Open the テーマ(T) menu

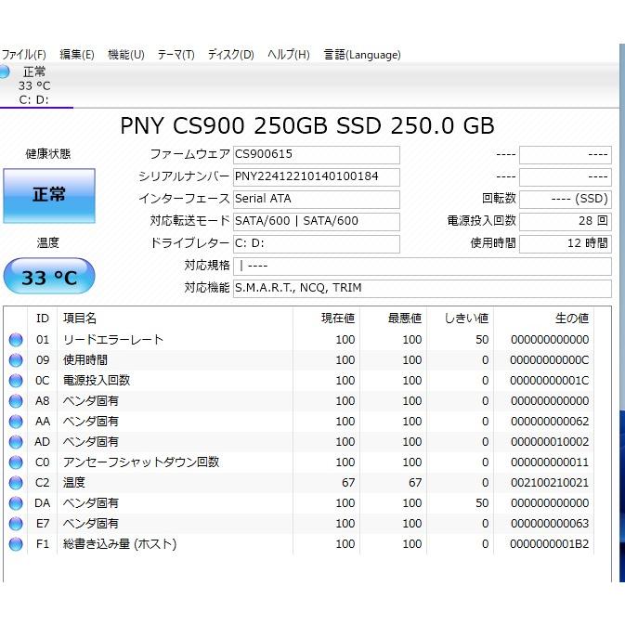(176, 55)
